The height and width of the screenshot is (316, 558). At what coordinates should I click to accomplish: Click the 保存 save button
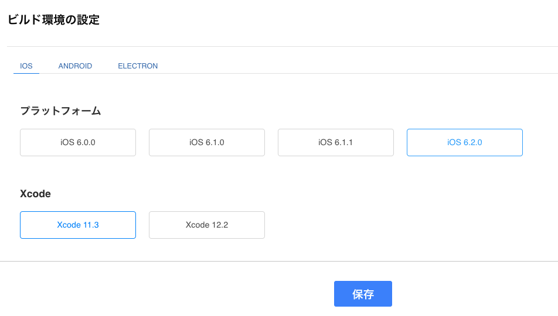363,294
